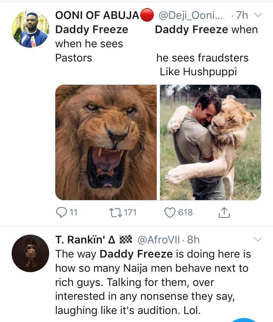Click the OONI OF ABUJA display name
This screenshot has width=273, height=322.
coord(97,15)
